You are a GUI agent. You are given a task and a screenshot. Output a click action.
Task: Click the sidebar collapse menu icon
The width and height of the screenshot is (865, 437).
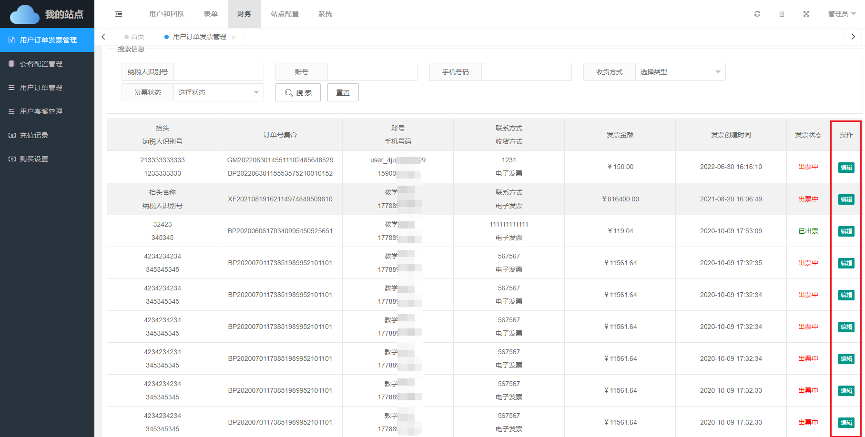(x=119, y=14)
